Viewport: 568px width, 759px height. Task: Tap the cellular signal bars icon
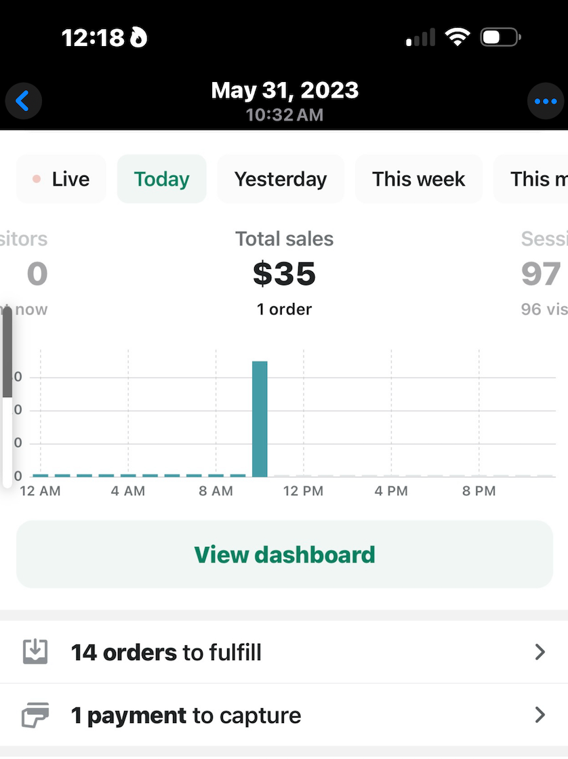[420, 38]
